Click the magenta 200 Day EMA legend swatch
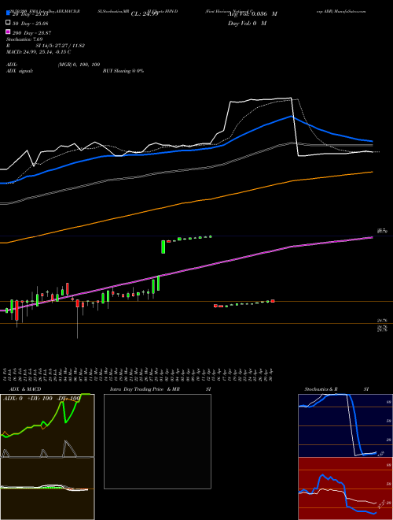This screenshot has width=393, height=520. click(8, 32)
